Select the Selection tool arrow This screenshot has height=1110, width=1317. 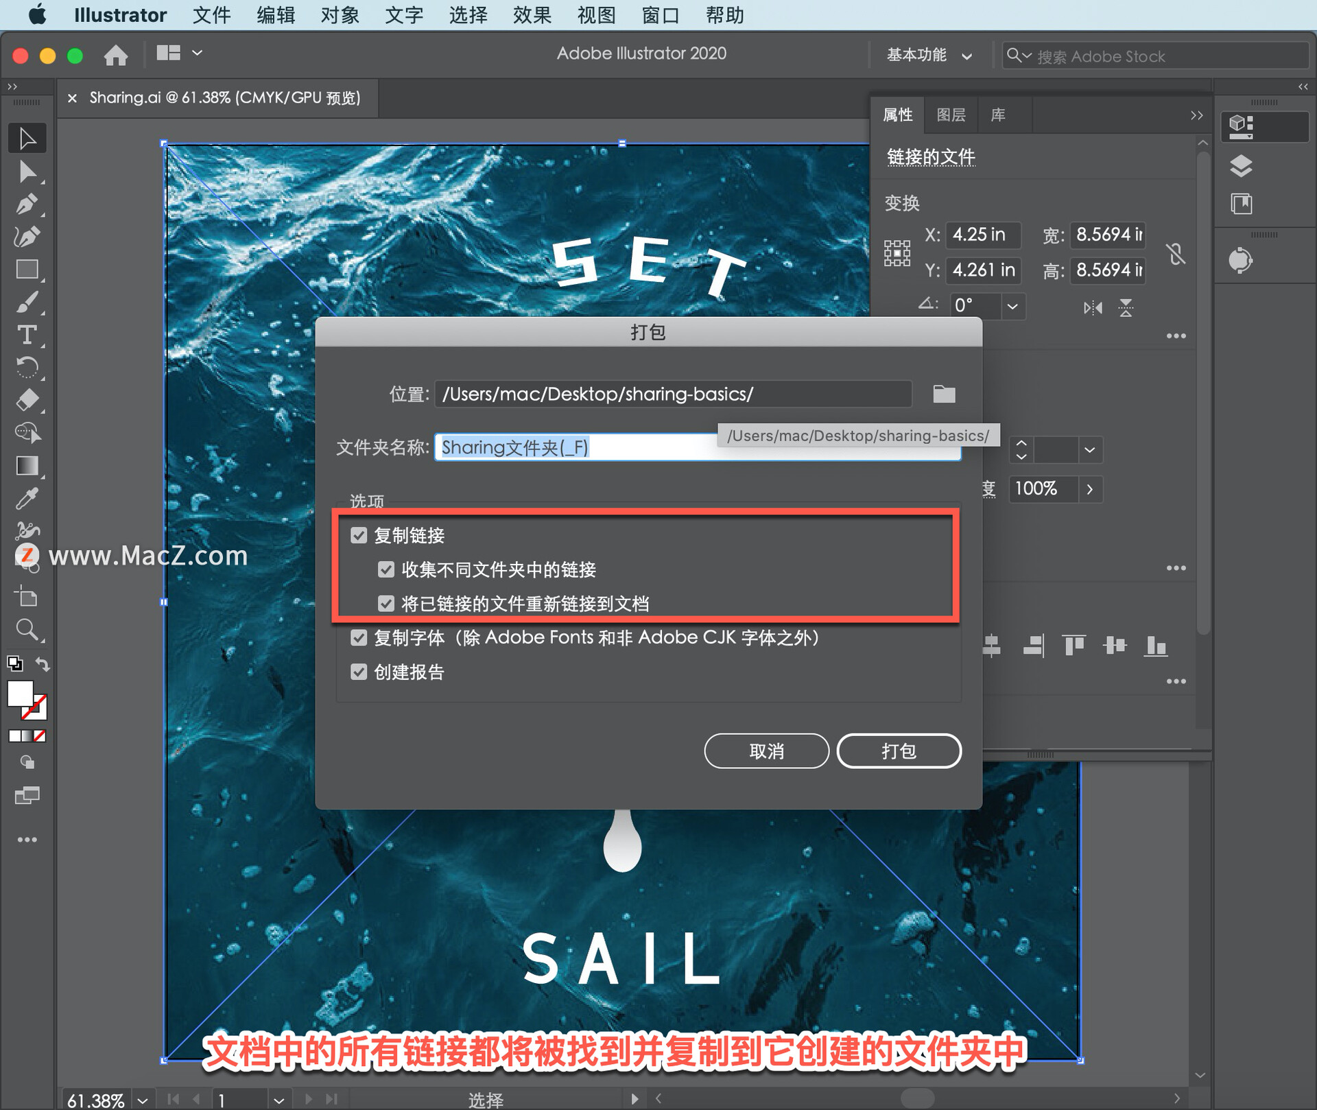27,139
